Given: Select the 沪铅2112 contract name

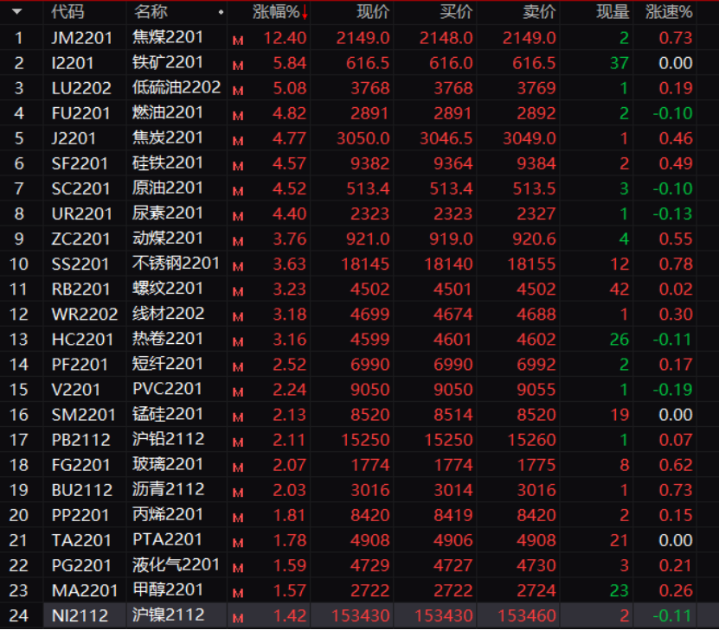Looking at the screenshot, I should tap(168, 439).
